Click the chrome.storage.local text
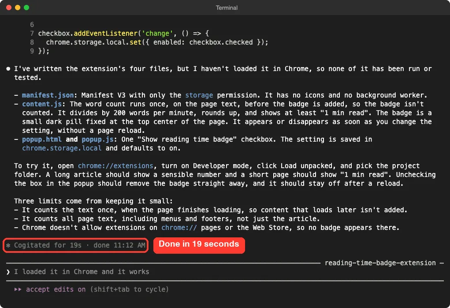450x308 pixels. [62, 148]
